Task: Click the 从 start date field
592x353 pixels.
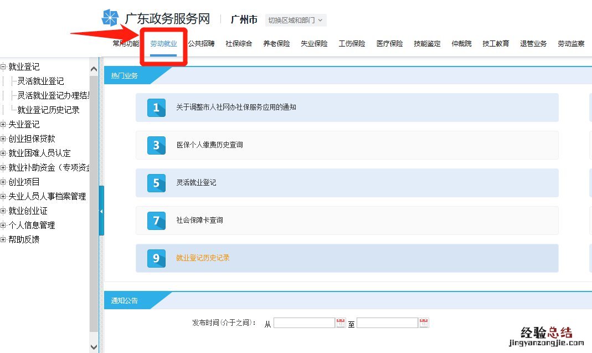Action: [304, 323]
